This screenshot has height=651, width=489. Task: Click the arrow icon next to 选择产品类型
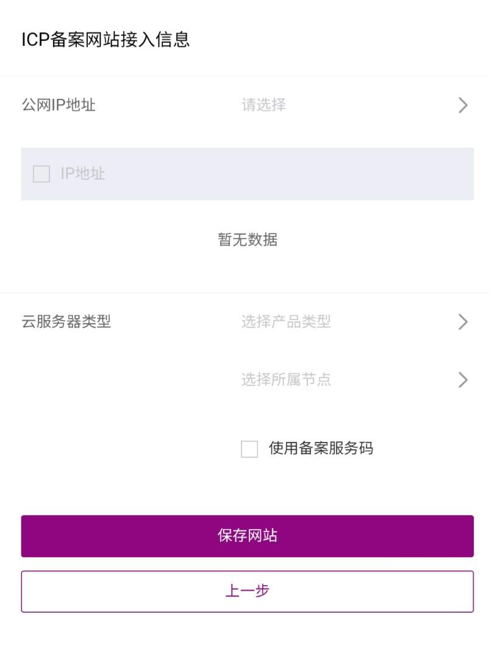coord(463,322)
